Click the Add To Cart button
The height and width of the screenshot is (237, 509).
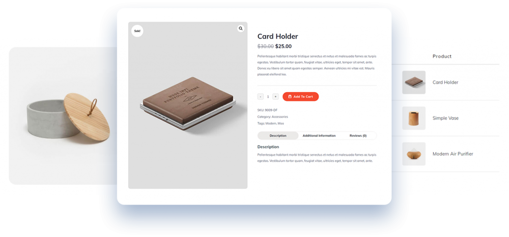pos(301,97)
